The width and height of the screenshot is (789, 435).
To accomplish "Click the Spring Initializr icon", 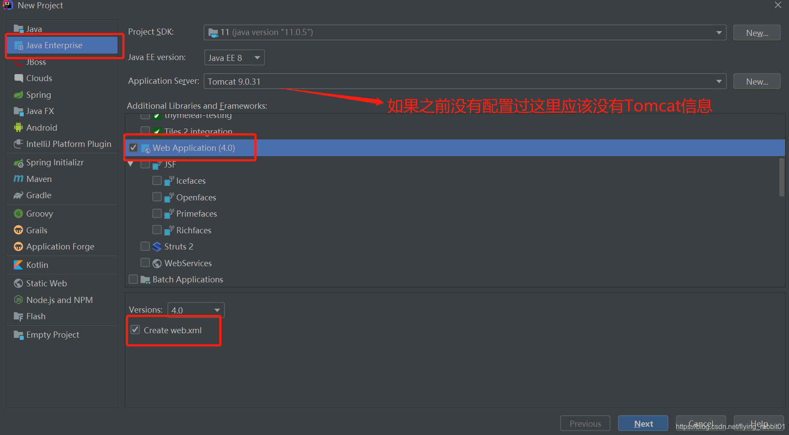I will point(18,163).
